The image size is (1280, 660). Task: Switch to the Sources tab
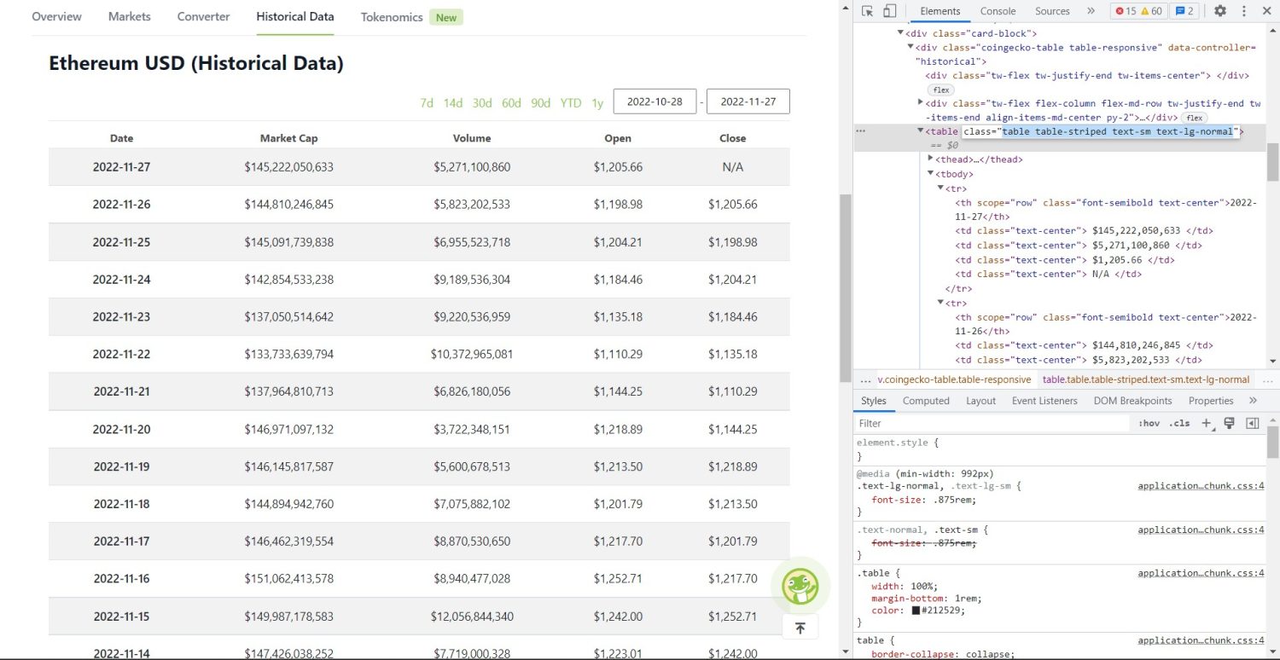click(1052, 11)
